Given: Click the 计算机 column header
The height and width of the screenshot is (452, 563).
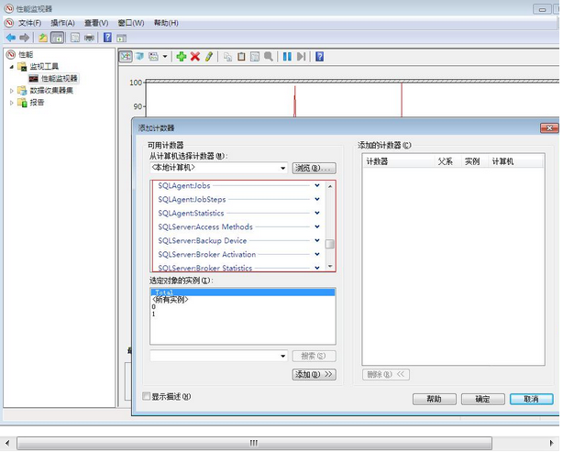Looking at the screenshot, I should [516, 161].
